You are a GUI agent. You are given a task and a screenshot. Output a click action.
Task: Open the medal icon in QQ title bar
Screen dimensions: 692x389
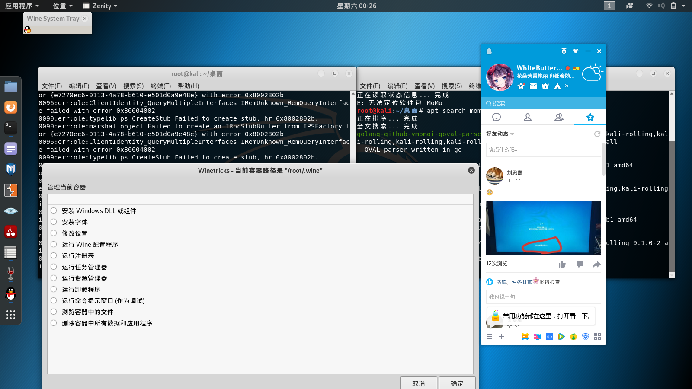pos(564,51)
